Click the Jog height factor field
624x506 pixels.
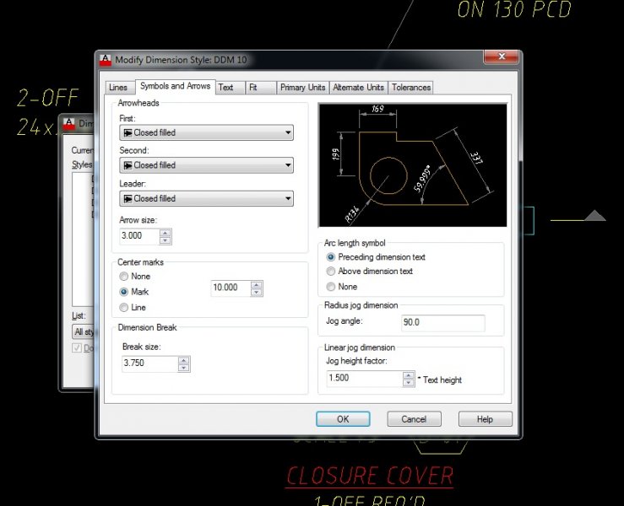tap(365, 379)
